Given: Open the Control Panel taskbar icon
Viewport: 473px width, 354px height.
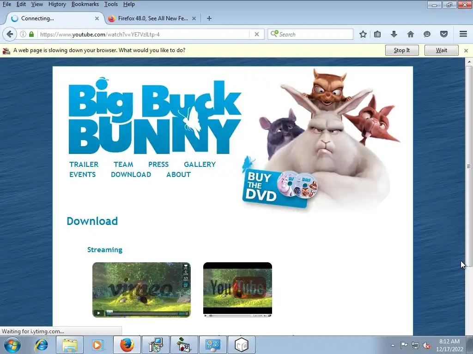Looking at the screenshot, I should tap(213, 345).
